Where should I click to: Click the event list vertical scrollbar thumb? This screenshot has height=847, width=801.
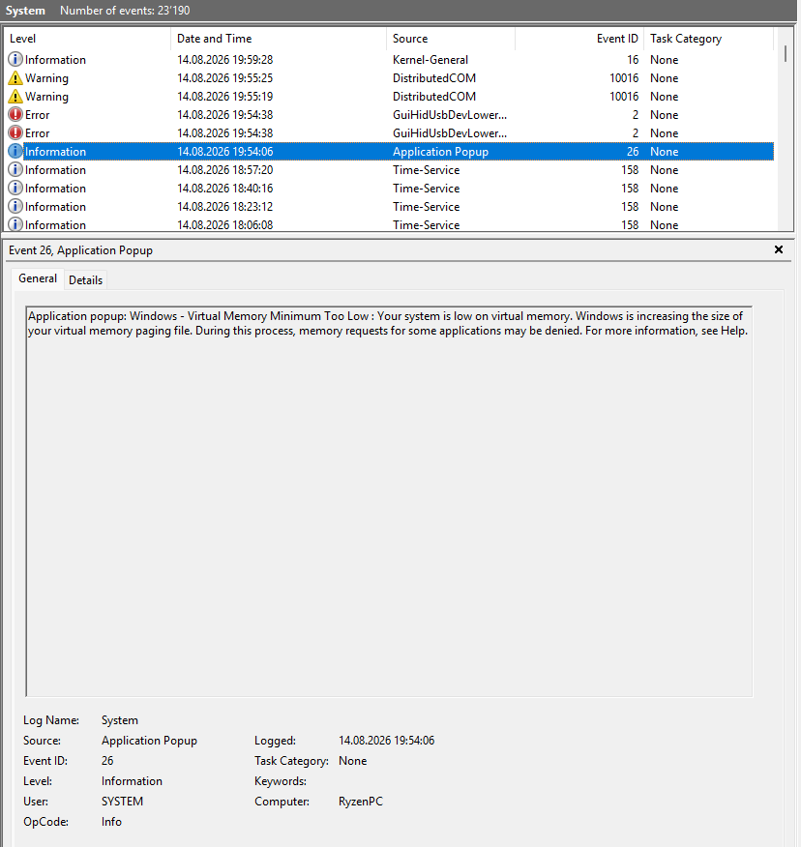[x=786, y=54]
